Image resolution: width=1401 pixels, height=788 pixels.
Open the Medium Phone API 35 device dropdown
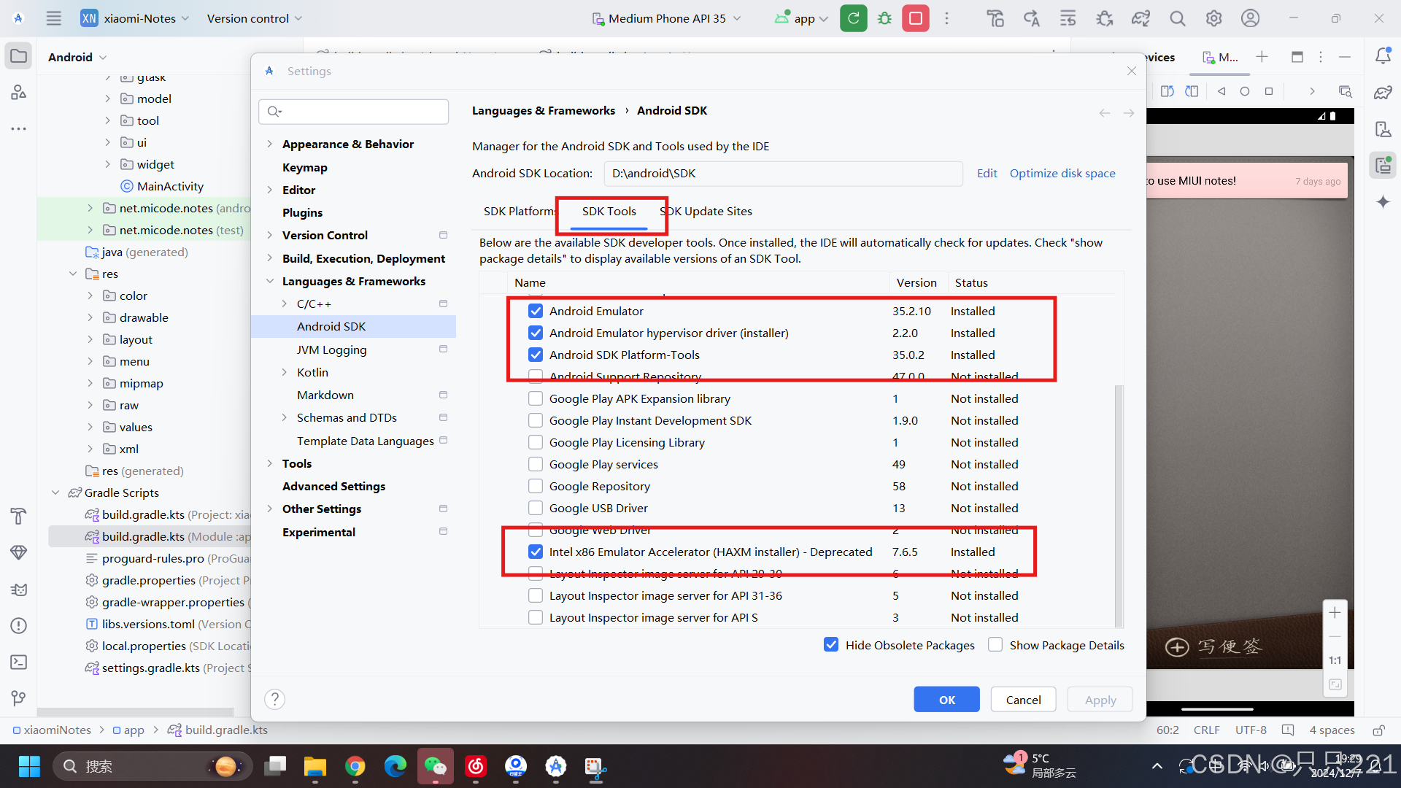coord(666,18)
